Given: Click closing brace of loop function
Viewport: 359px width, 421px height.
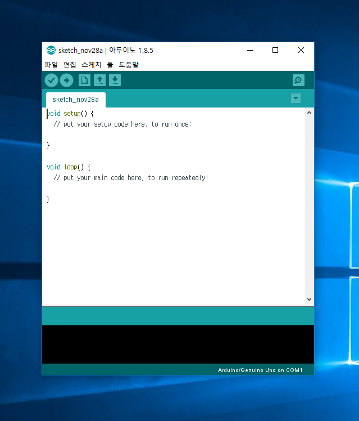Looking at the screenshot, I should [x=48, y=199].
